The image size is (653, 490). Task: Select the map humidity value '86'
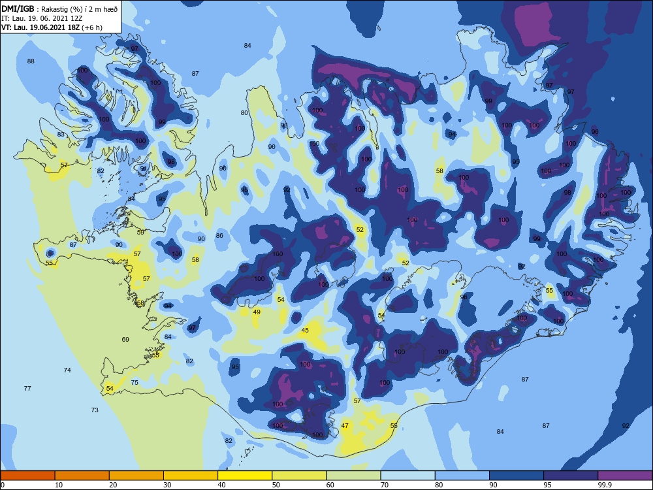[219, 235]
